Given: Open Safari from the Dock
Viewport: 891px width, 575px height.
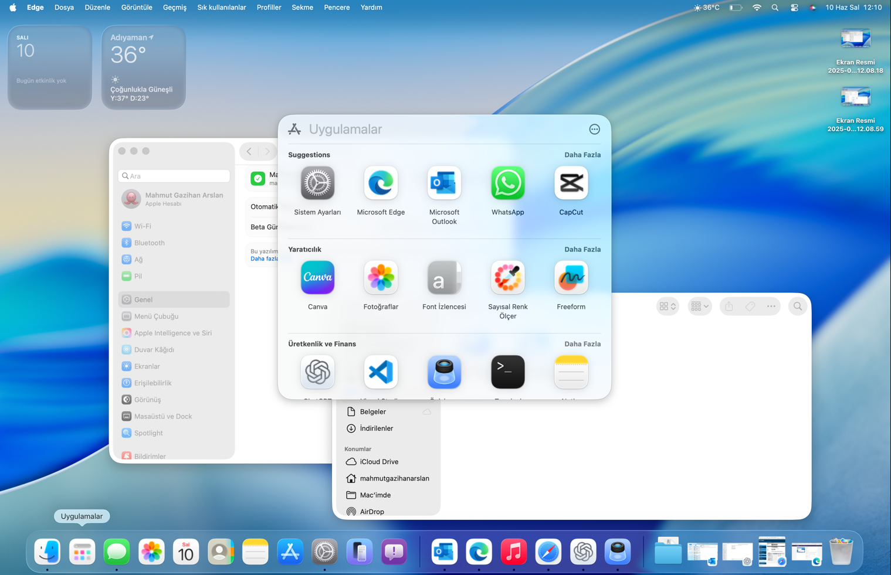Looking at the screenshot, I should [x=548, y=552].
